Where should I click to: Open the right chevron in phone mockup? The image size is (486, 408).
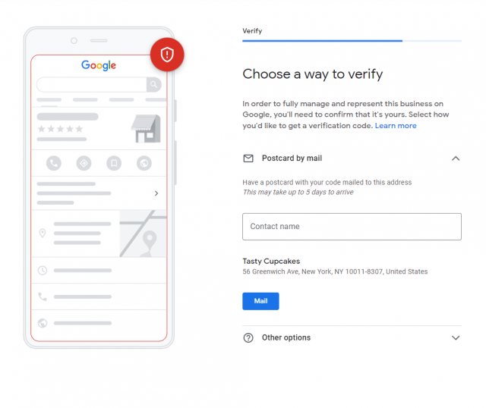click(x=156, y=193)
